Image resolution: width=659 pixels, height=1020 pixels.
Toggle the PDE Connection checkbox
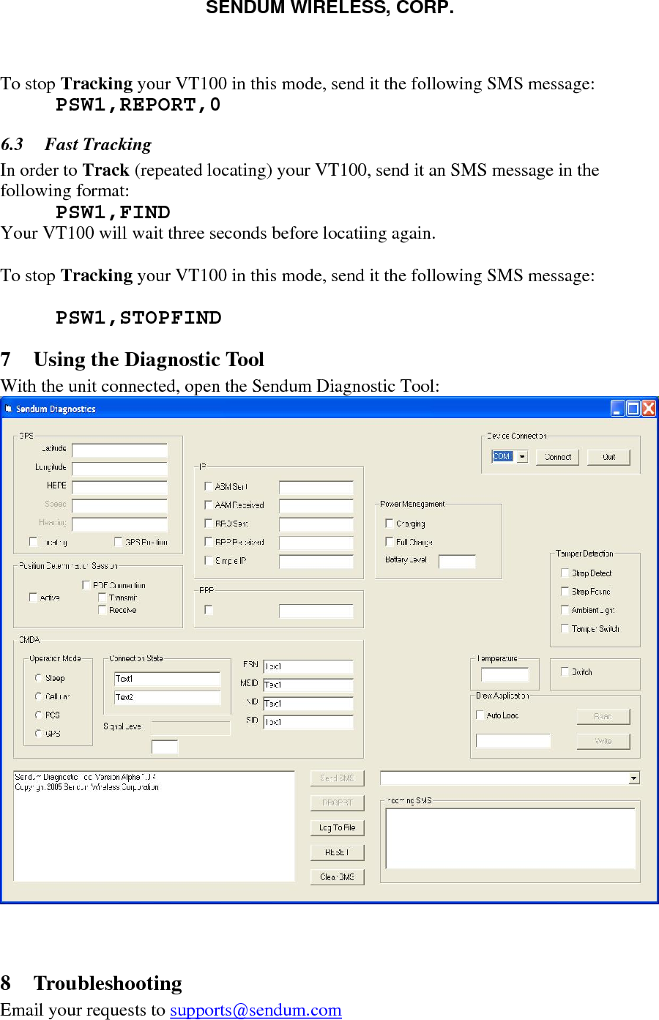click(86, 585)
